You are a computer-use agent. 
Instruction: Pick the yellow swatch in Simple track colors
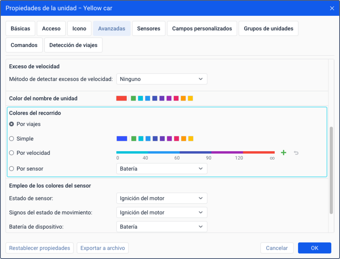pos(191,139)
